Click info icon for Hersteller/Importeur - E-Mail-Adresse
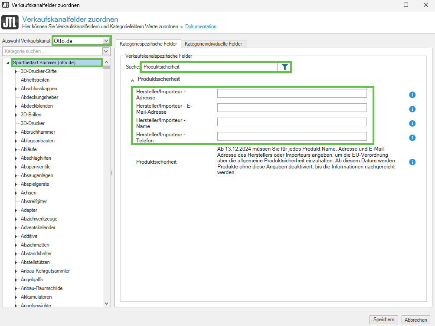 coord(412,109)
